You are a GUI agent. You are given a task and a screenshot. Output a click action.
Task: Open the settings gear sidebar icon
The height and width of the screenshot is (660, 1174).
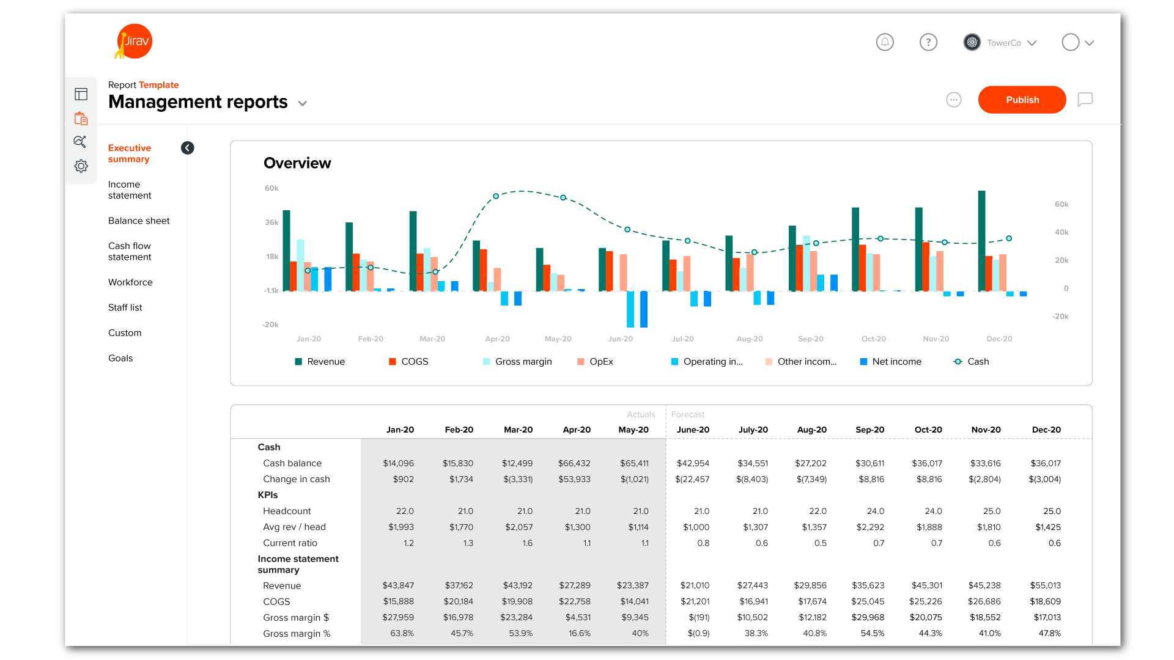pos(81,166)
